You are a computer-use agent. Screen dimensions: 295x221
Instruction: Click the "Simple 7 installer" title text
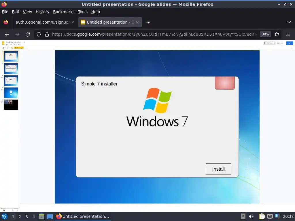pos(99,84)
